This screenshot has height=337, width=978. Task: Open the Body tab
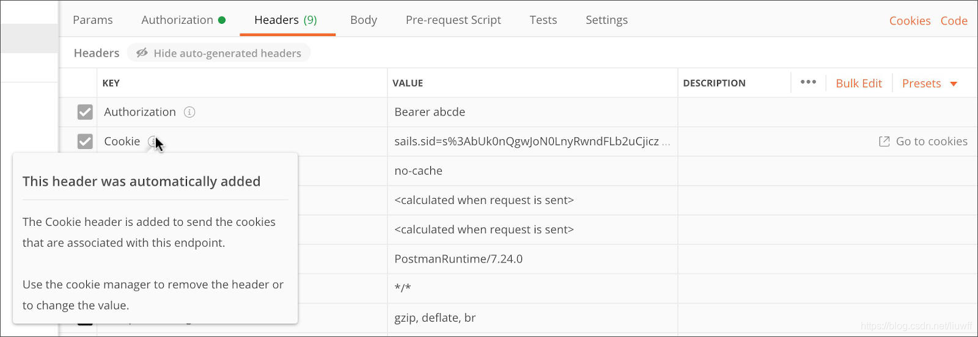tap(363, 20)
